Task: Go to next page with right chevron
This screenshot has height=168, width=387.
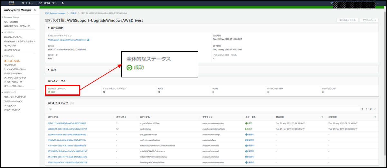Action: pos(375,109)
